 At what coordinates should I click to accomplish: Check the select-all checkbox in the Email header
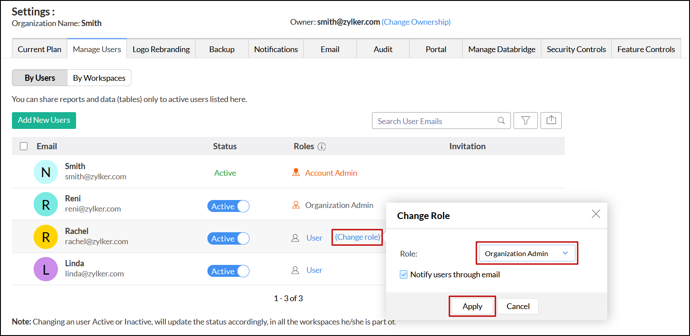23,146
